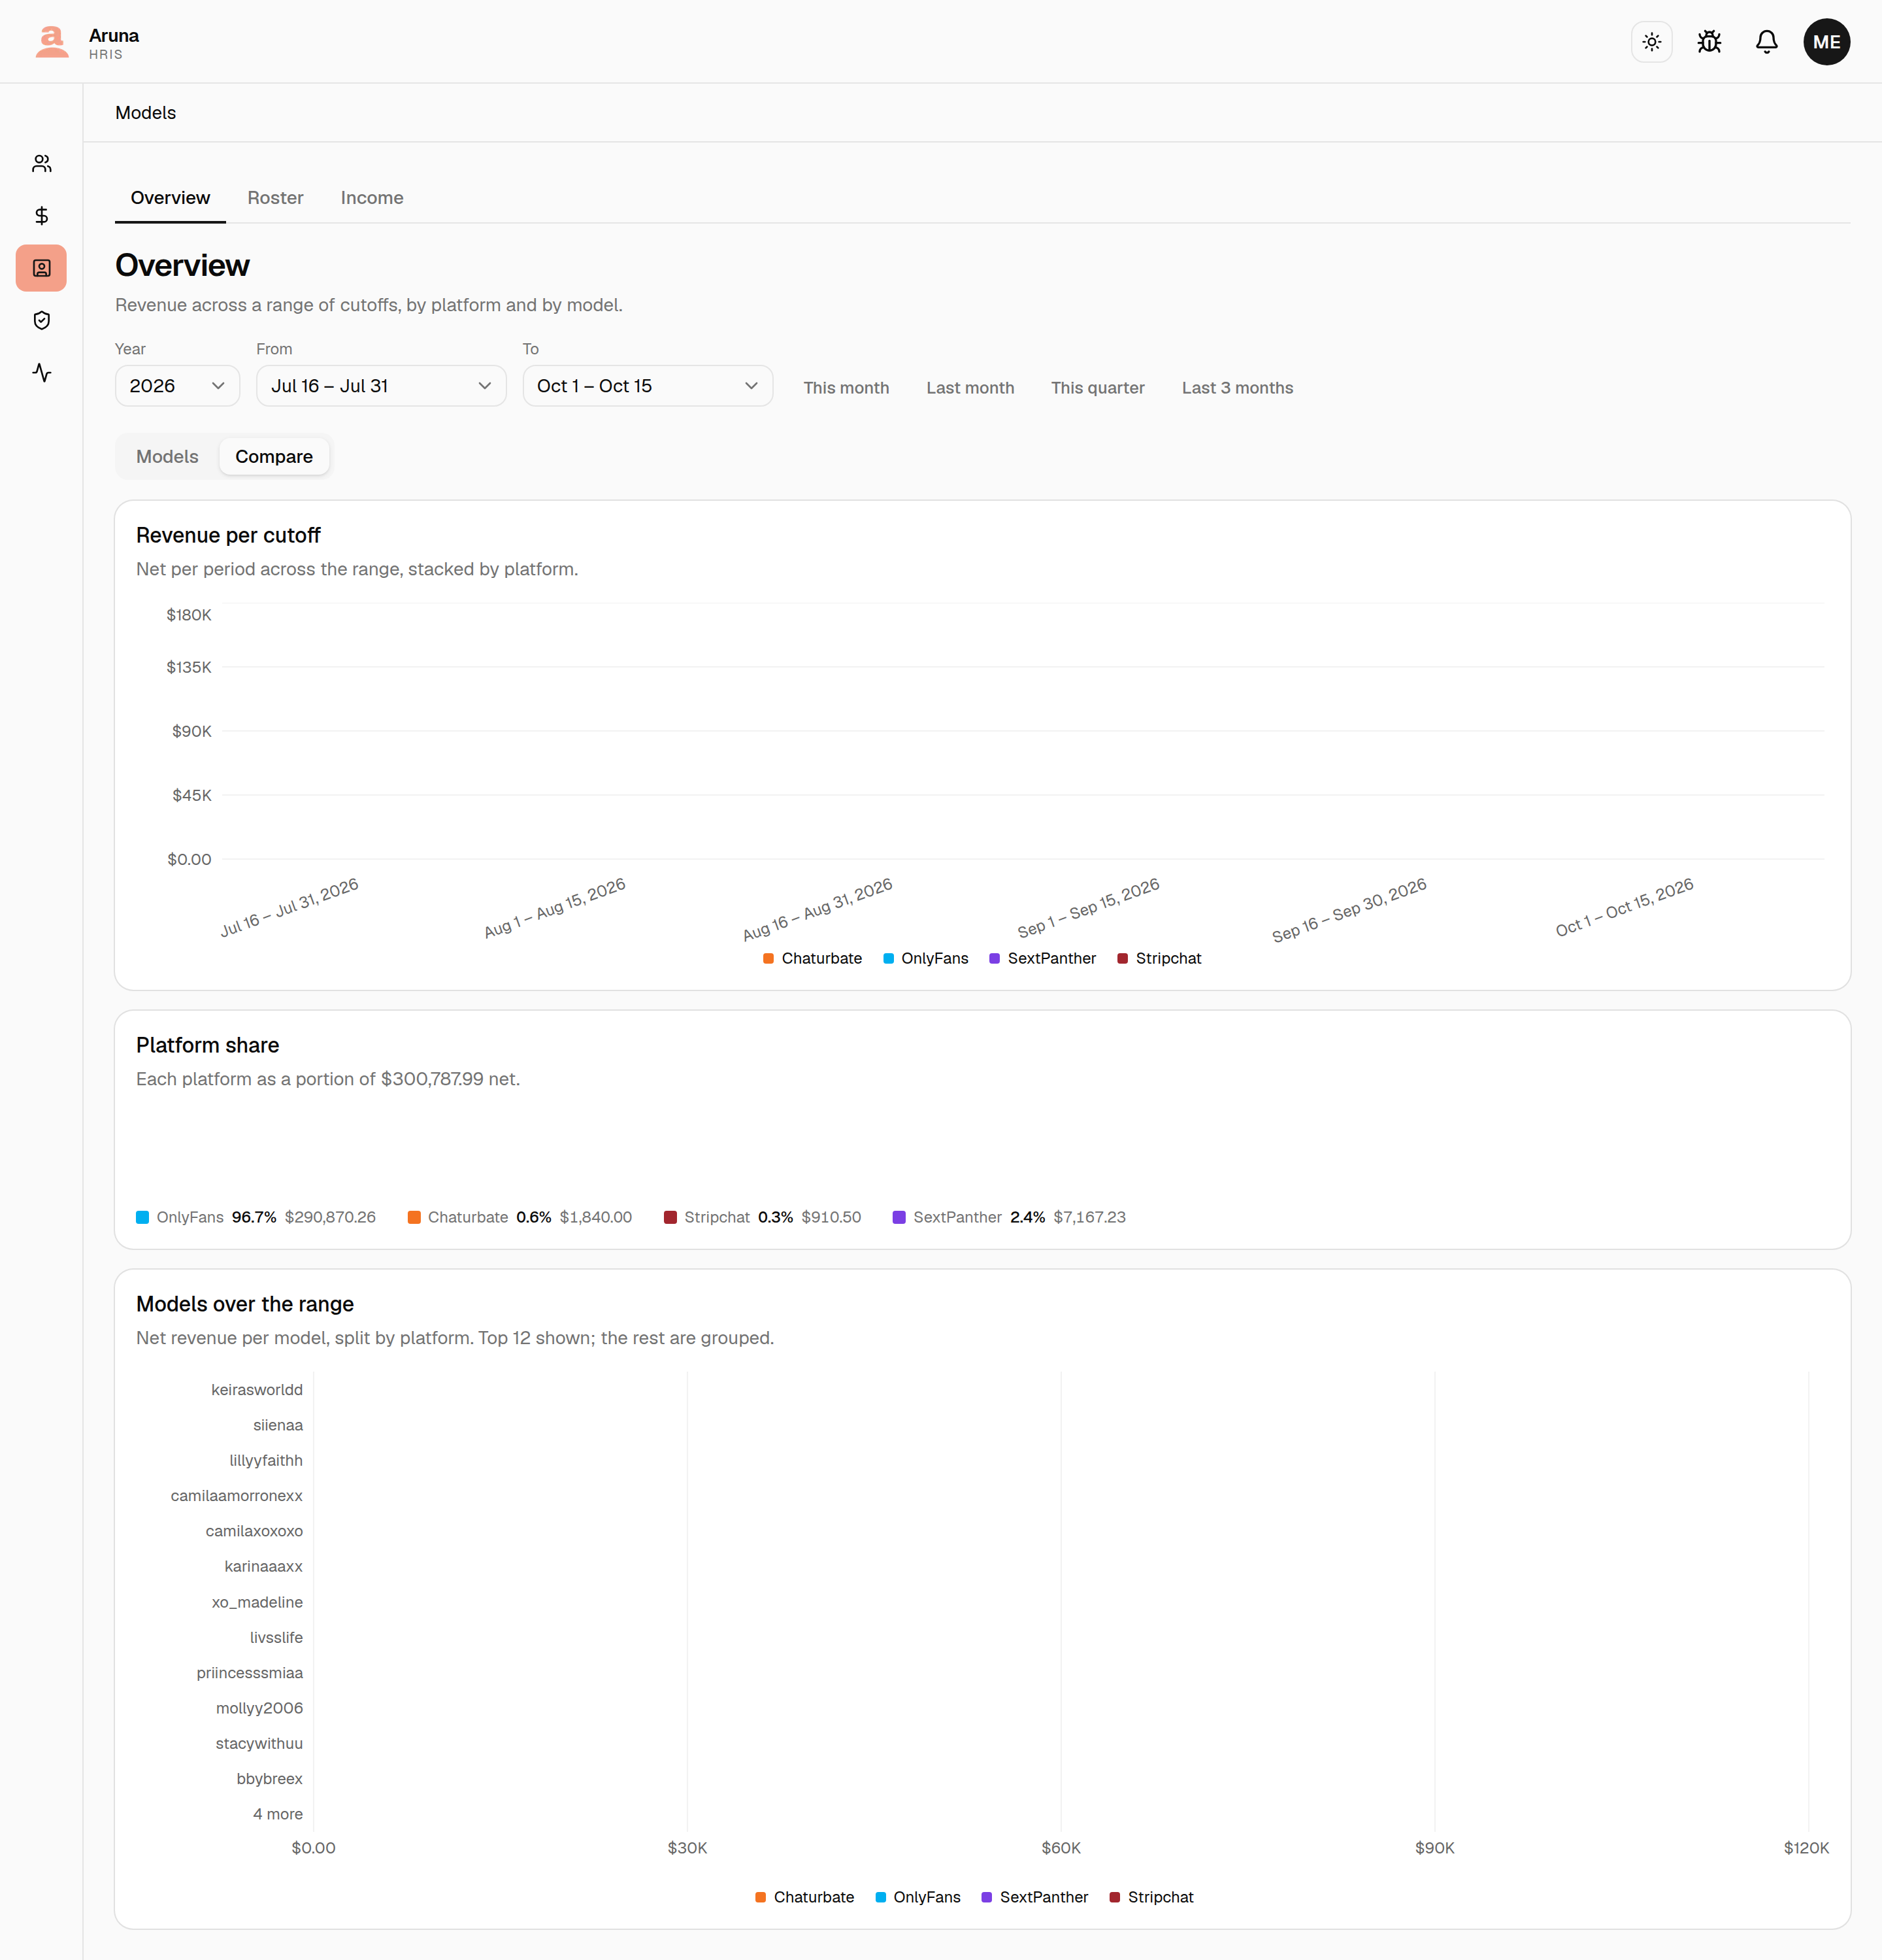Open the people section in sidebar
Screen dimensions: 1882x1960
pos(41,164)
